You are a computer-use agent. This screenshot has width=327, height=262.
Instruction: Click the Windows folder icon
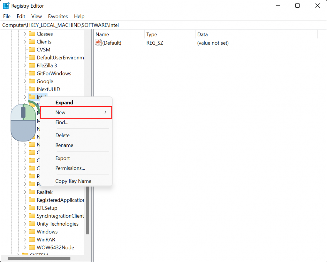click(33, 231)
